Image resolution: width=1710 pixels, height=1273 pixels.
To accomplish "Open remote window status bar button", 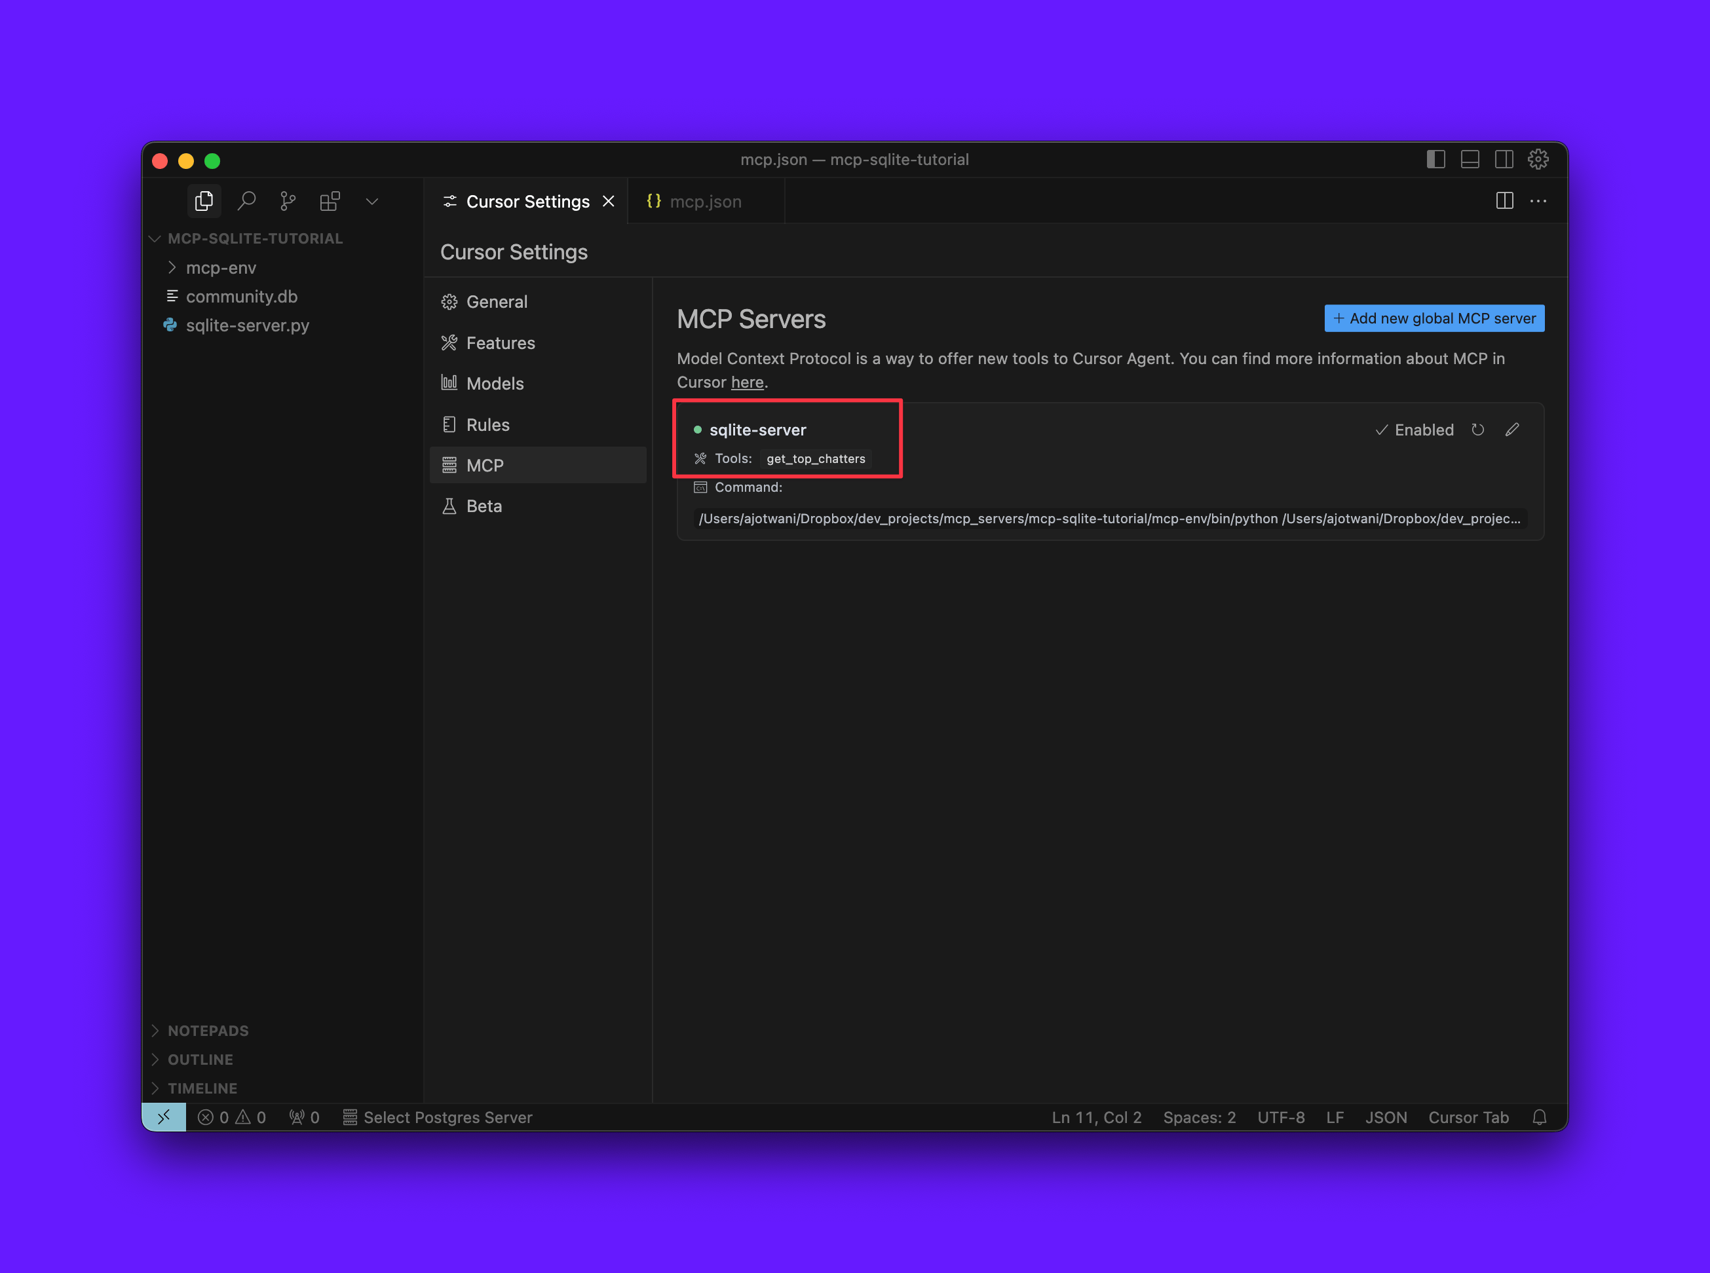I will click(164, 1117).
